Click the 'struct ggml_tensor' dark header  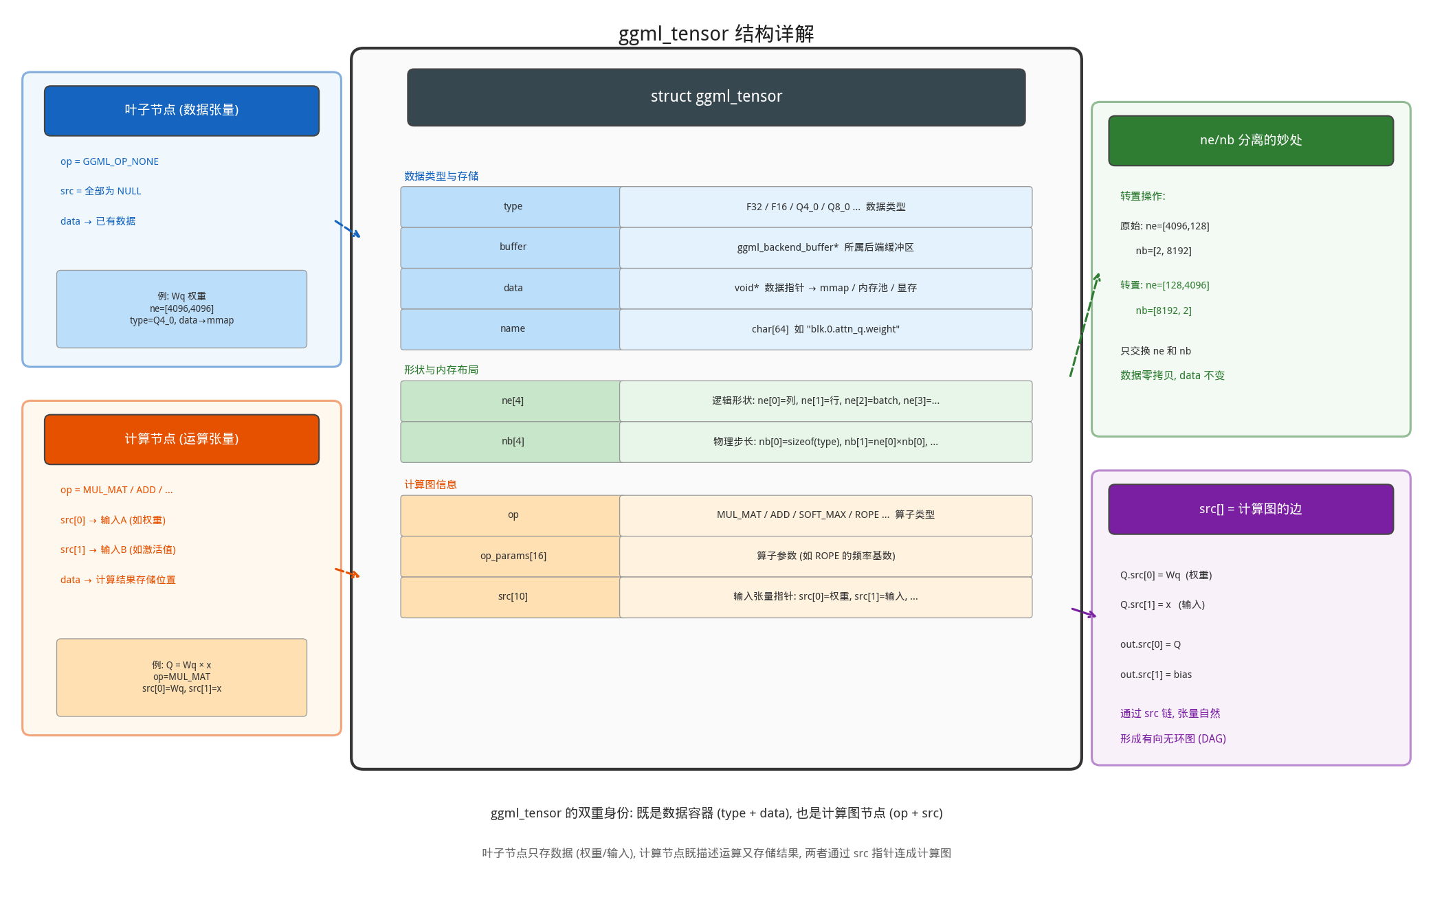(x=716, y=97)
